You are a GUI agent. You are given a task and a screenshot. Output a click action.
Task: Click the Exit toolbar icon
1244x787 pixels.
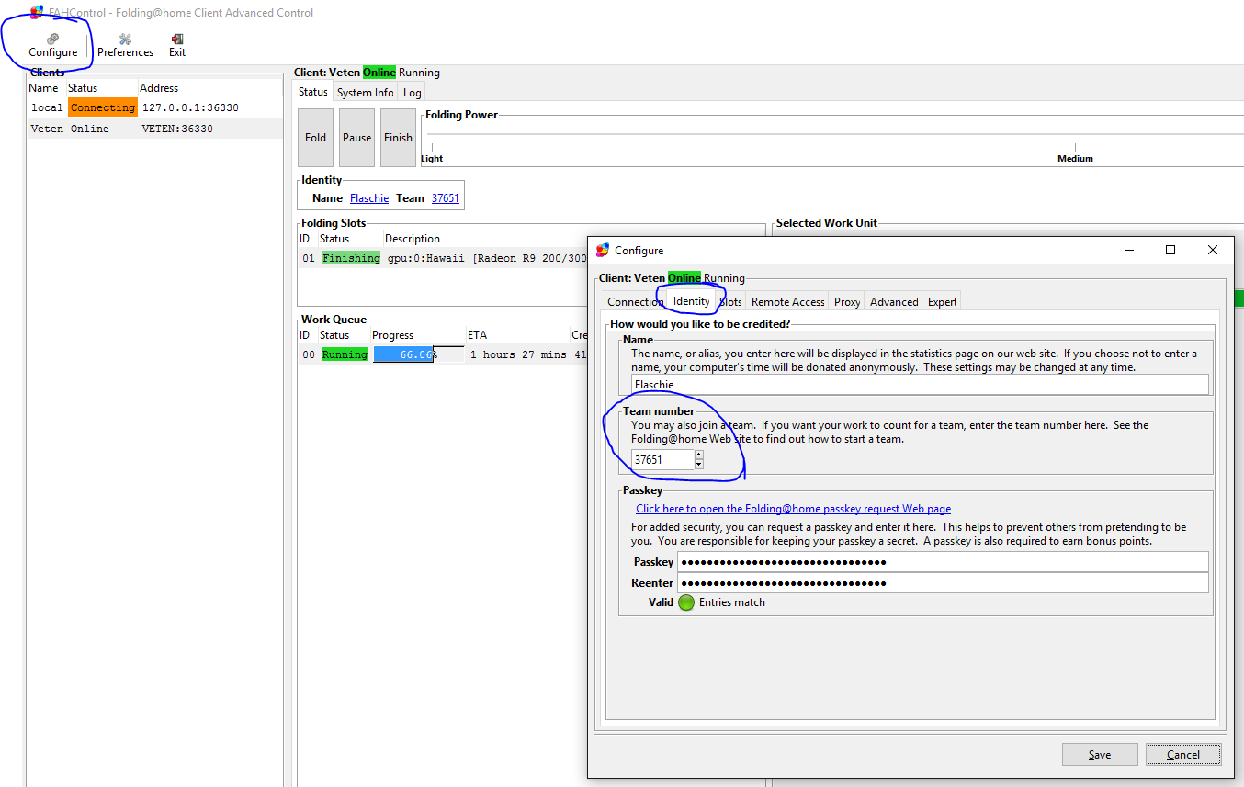click(177, 45)
